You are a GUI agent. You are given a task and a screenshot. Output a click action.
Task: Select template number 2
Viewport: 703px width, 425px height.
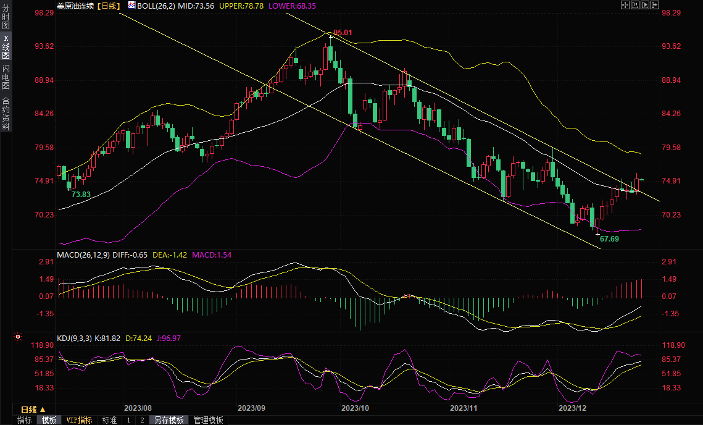[x=141, y=420]
